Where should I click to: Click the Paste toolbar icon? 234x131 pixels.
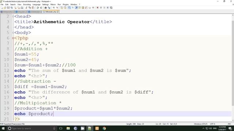pos(33,8)
